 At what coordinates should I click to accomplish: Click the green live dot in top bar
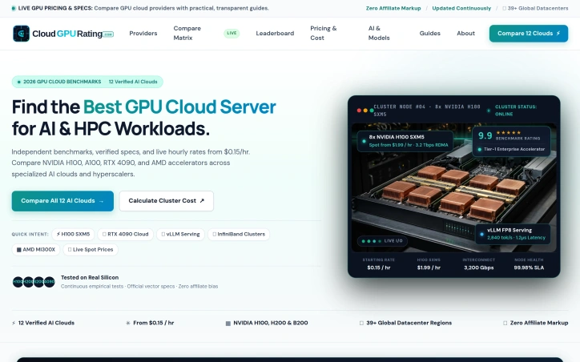(x=14, y=8)
